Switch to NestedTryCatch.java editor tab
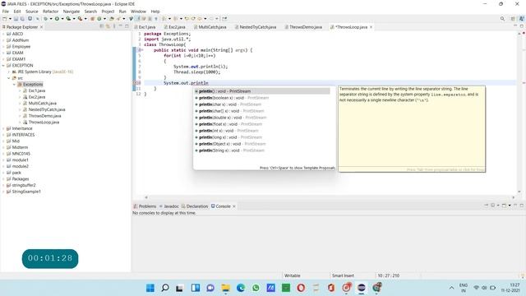Screen dimensions: 526x296 tap(256, 27)
